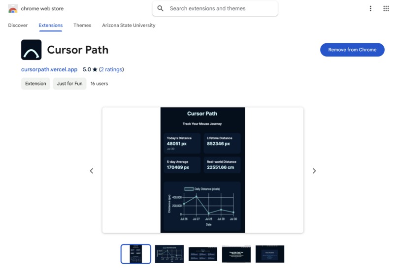The height and width of the screenshot is (274, 397).
Task: Click the Chrome Web Store logo
Action: [x=13, y=8]
